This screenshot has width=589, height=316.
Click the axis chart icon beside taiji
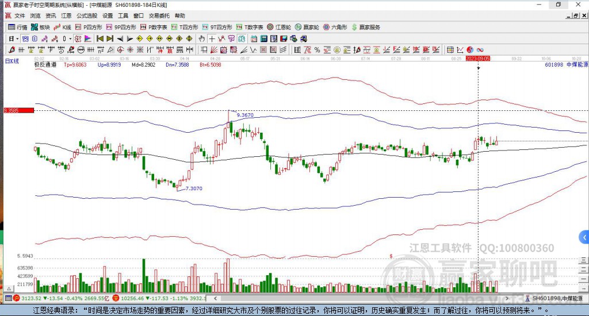(460, 49)
